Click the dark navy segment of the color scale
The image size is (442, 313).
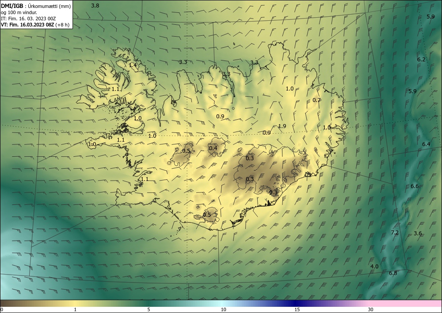coord(294,303)
